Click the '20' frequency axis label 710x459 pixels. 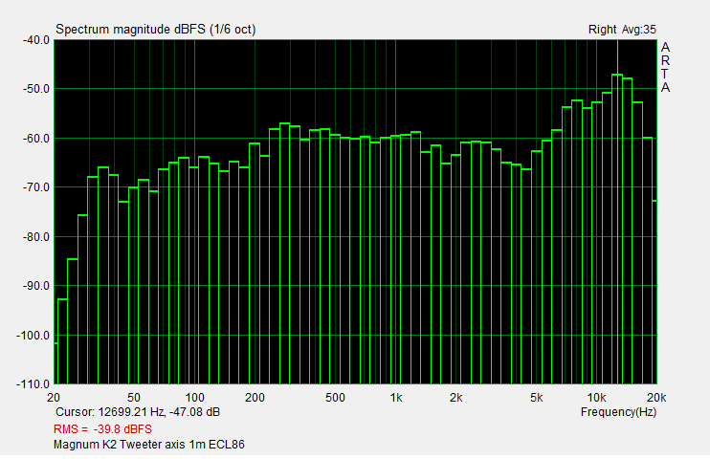(54, 398)
